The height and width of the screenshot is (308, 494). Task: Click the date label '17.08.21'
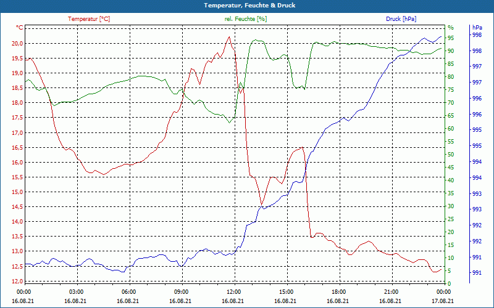pyautogui.click(x=443, y=301)
